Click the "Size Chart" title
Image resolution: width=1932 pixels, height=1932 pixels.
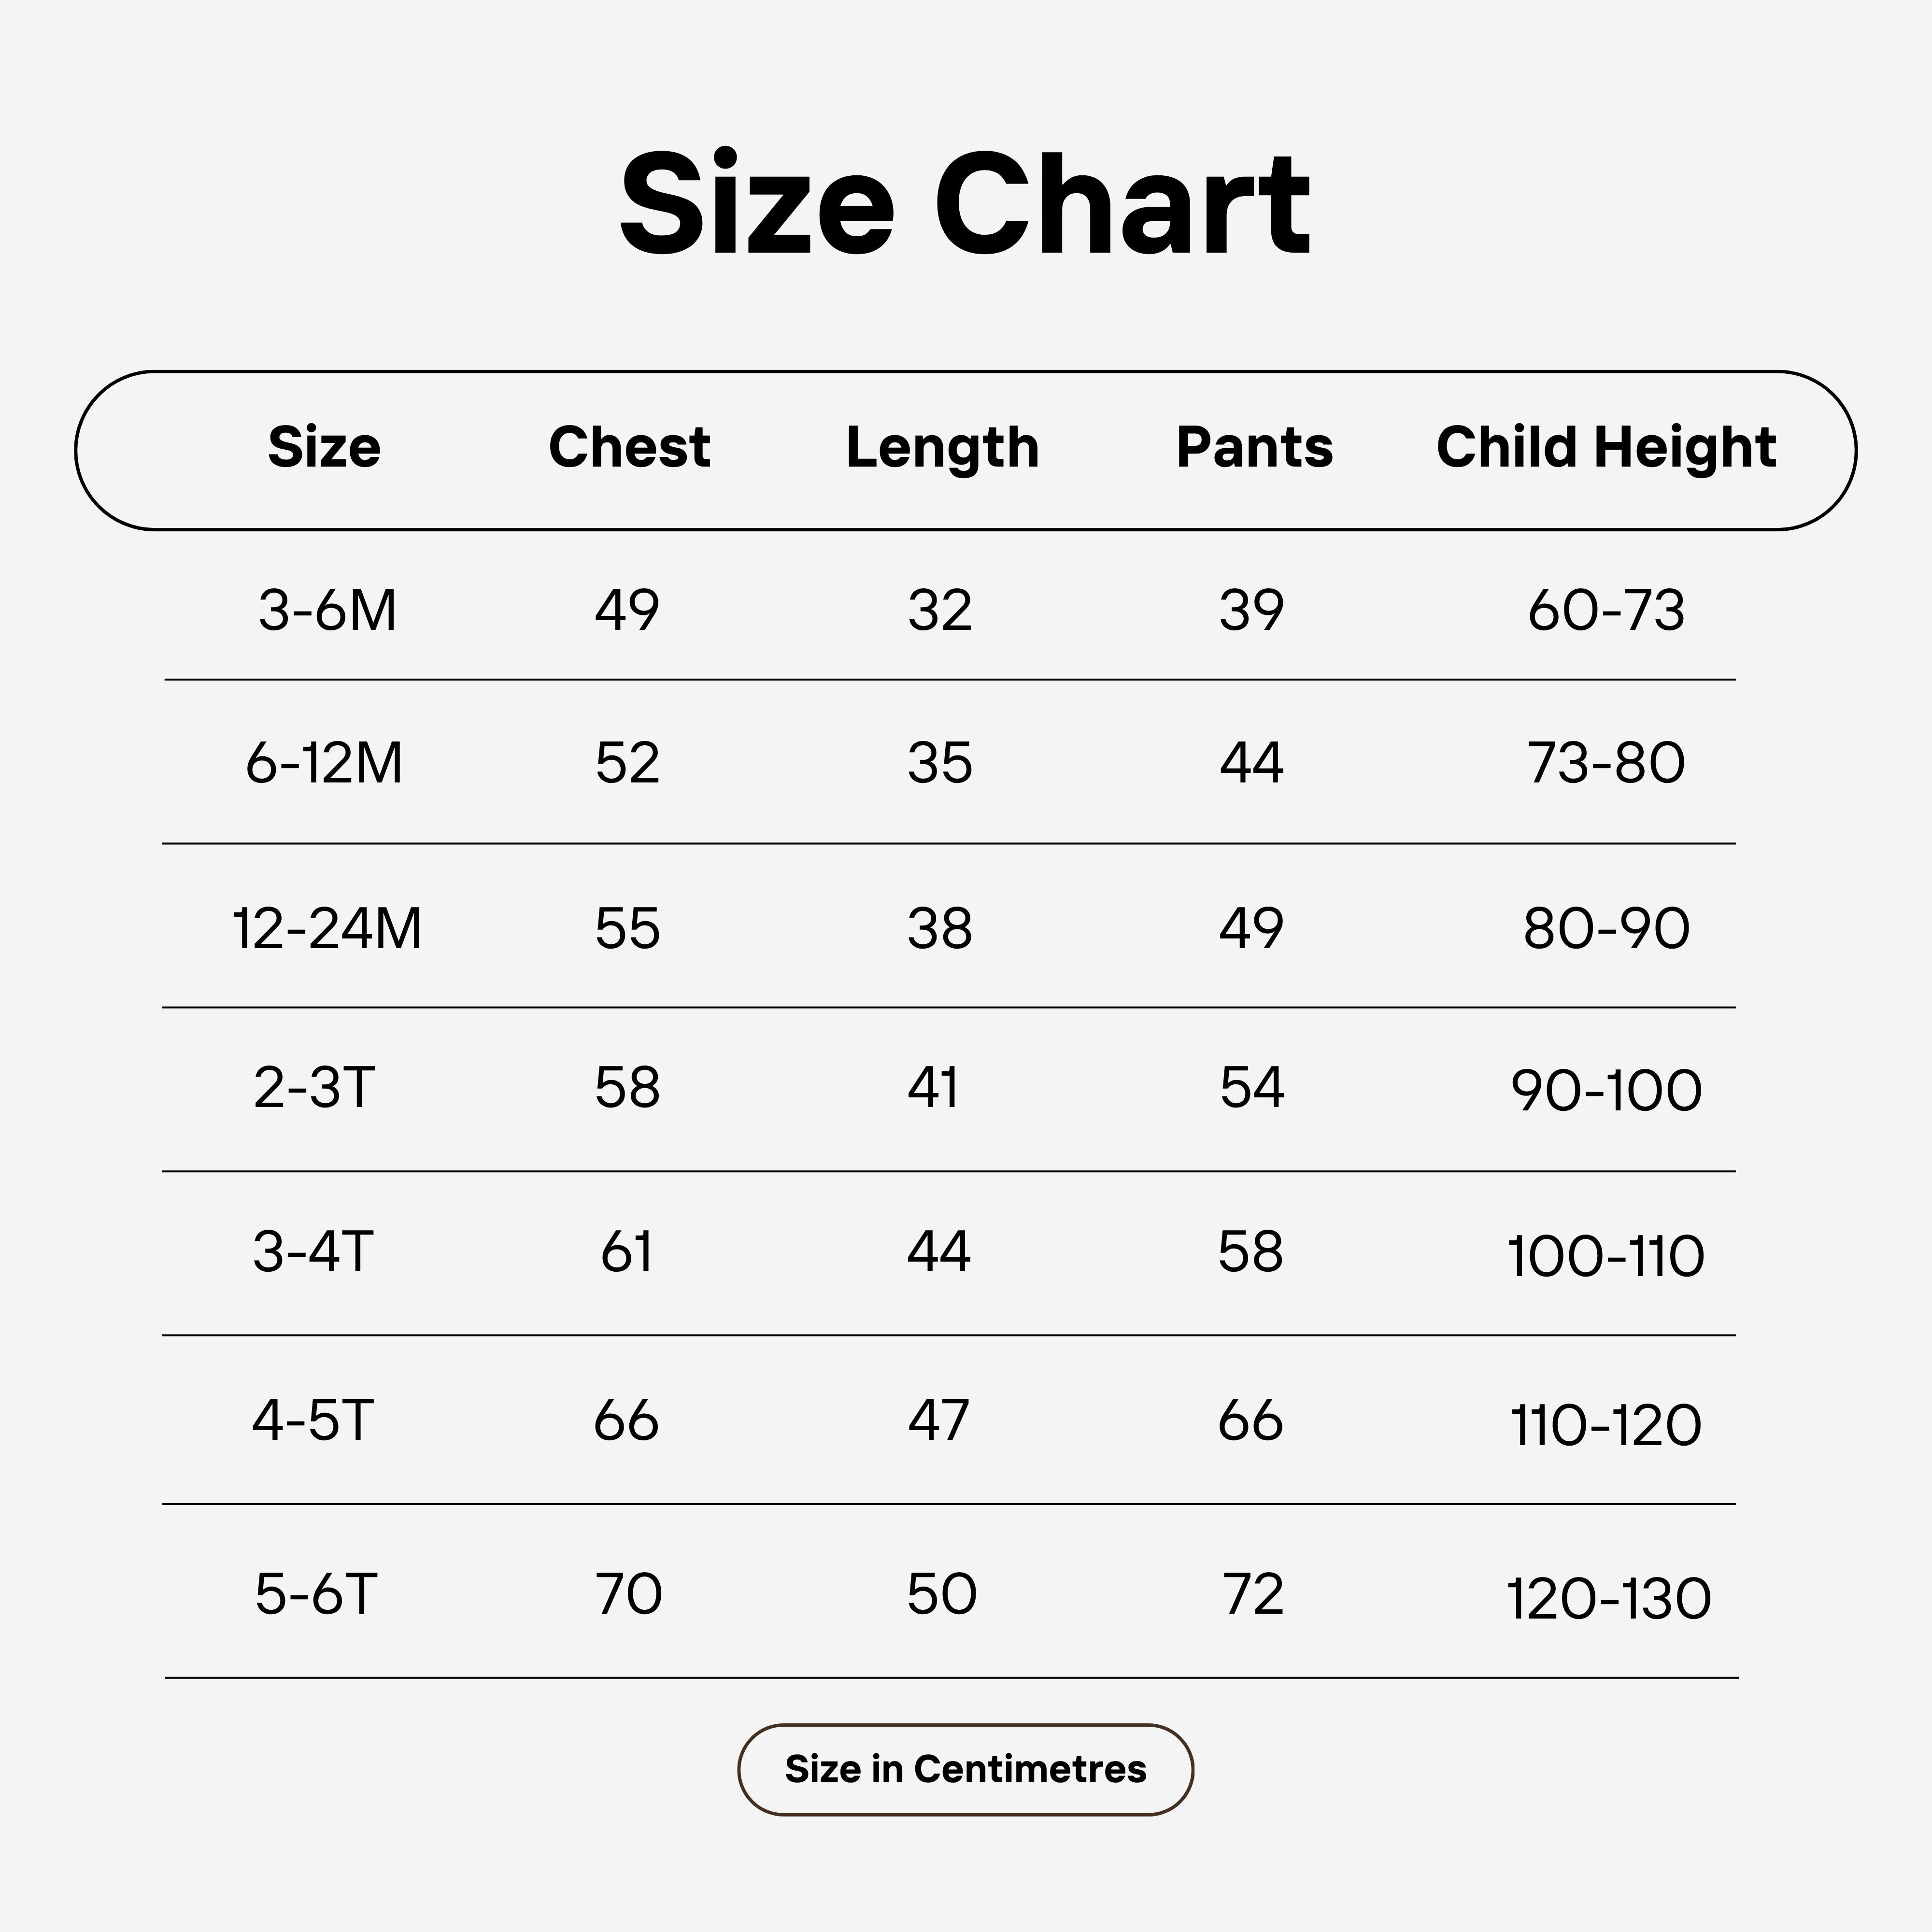coord(964,205)
